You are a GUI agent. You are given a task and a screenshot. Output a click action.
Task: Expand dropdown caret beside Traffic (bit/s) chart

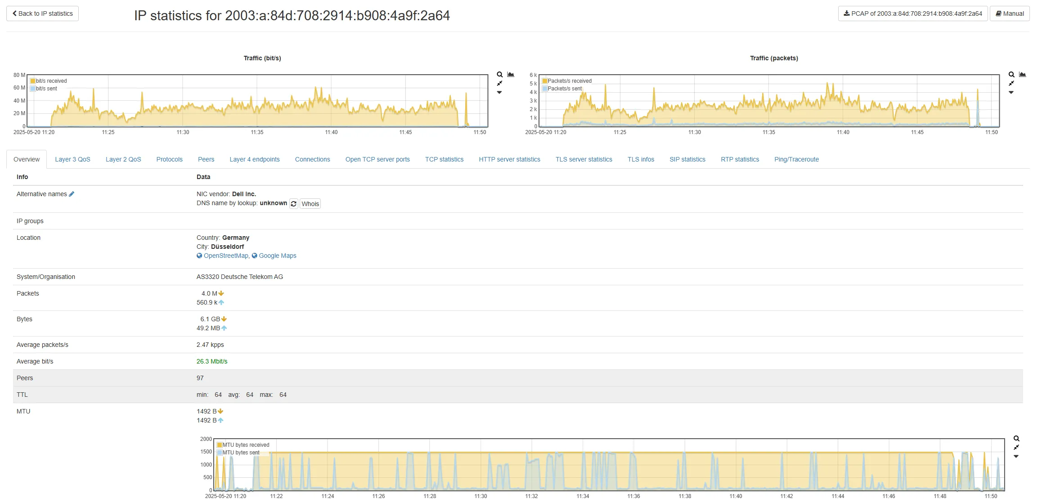click(x=499, y=93)
